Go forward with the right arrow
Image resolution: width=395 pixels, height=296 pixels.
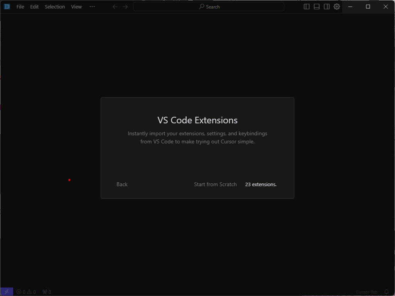(125, 7)
